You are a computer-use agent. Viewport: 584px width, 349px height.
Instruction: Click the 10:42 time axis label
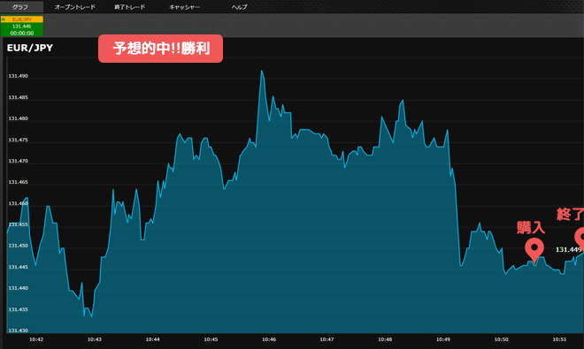pos(36,339)
